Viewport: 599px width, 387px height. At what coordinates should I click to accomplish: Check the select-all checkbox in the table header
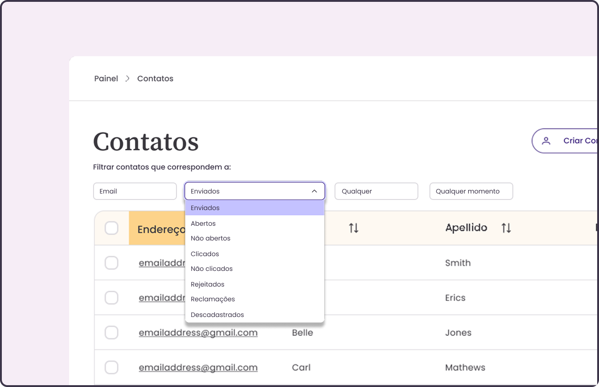pos(112,228)
